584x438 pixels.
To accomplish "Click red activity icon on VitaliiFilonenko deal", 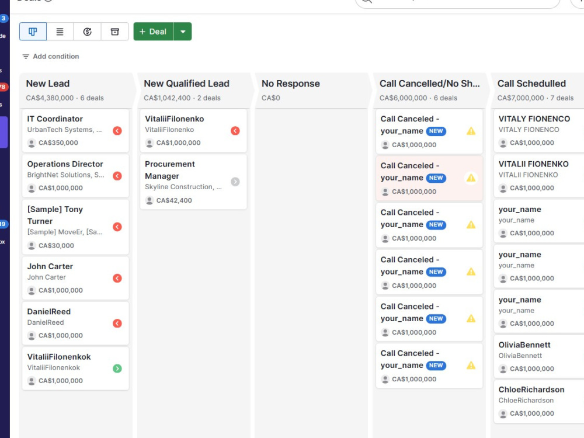I will tap(235, 131).
